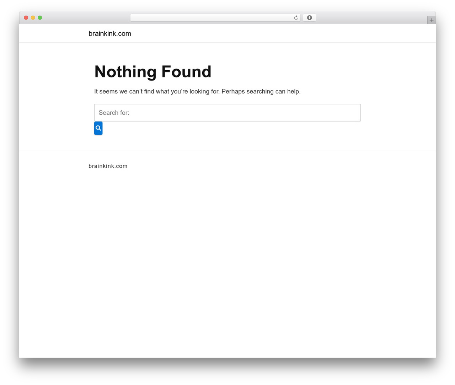Select the "Nothing Found" heading
Image resolution: width=455 pixels, height=385 pixels.
(x=153, y=72)
